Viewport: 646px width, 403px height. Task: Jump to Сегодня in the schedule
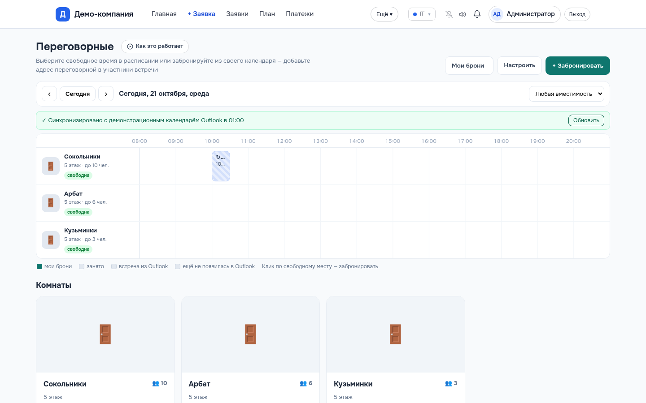point(78,94)
